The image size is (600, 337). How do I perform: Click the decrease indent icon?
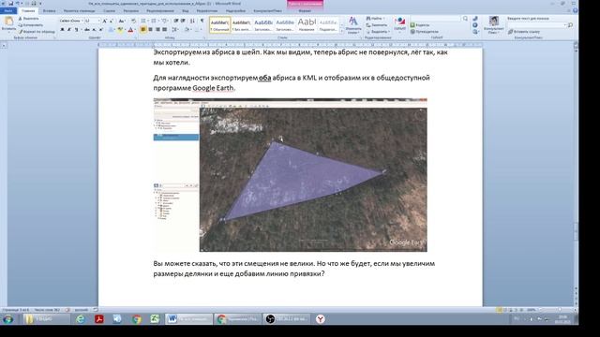tap(176, 21)
